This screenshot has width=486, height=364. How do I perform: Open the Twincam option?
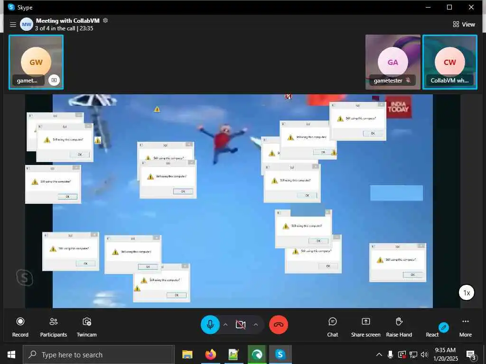pos(86,327)
